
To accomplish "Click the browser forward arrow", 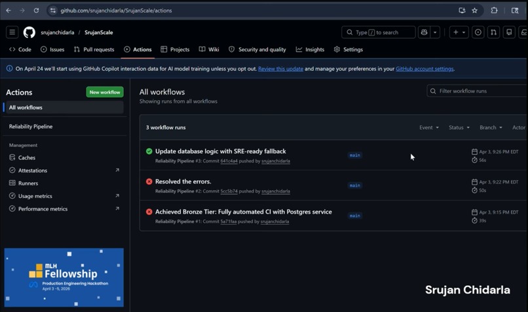I will [22, 10].
